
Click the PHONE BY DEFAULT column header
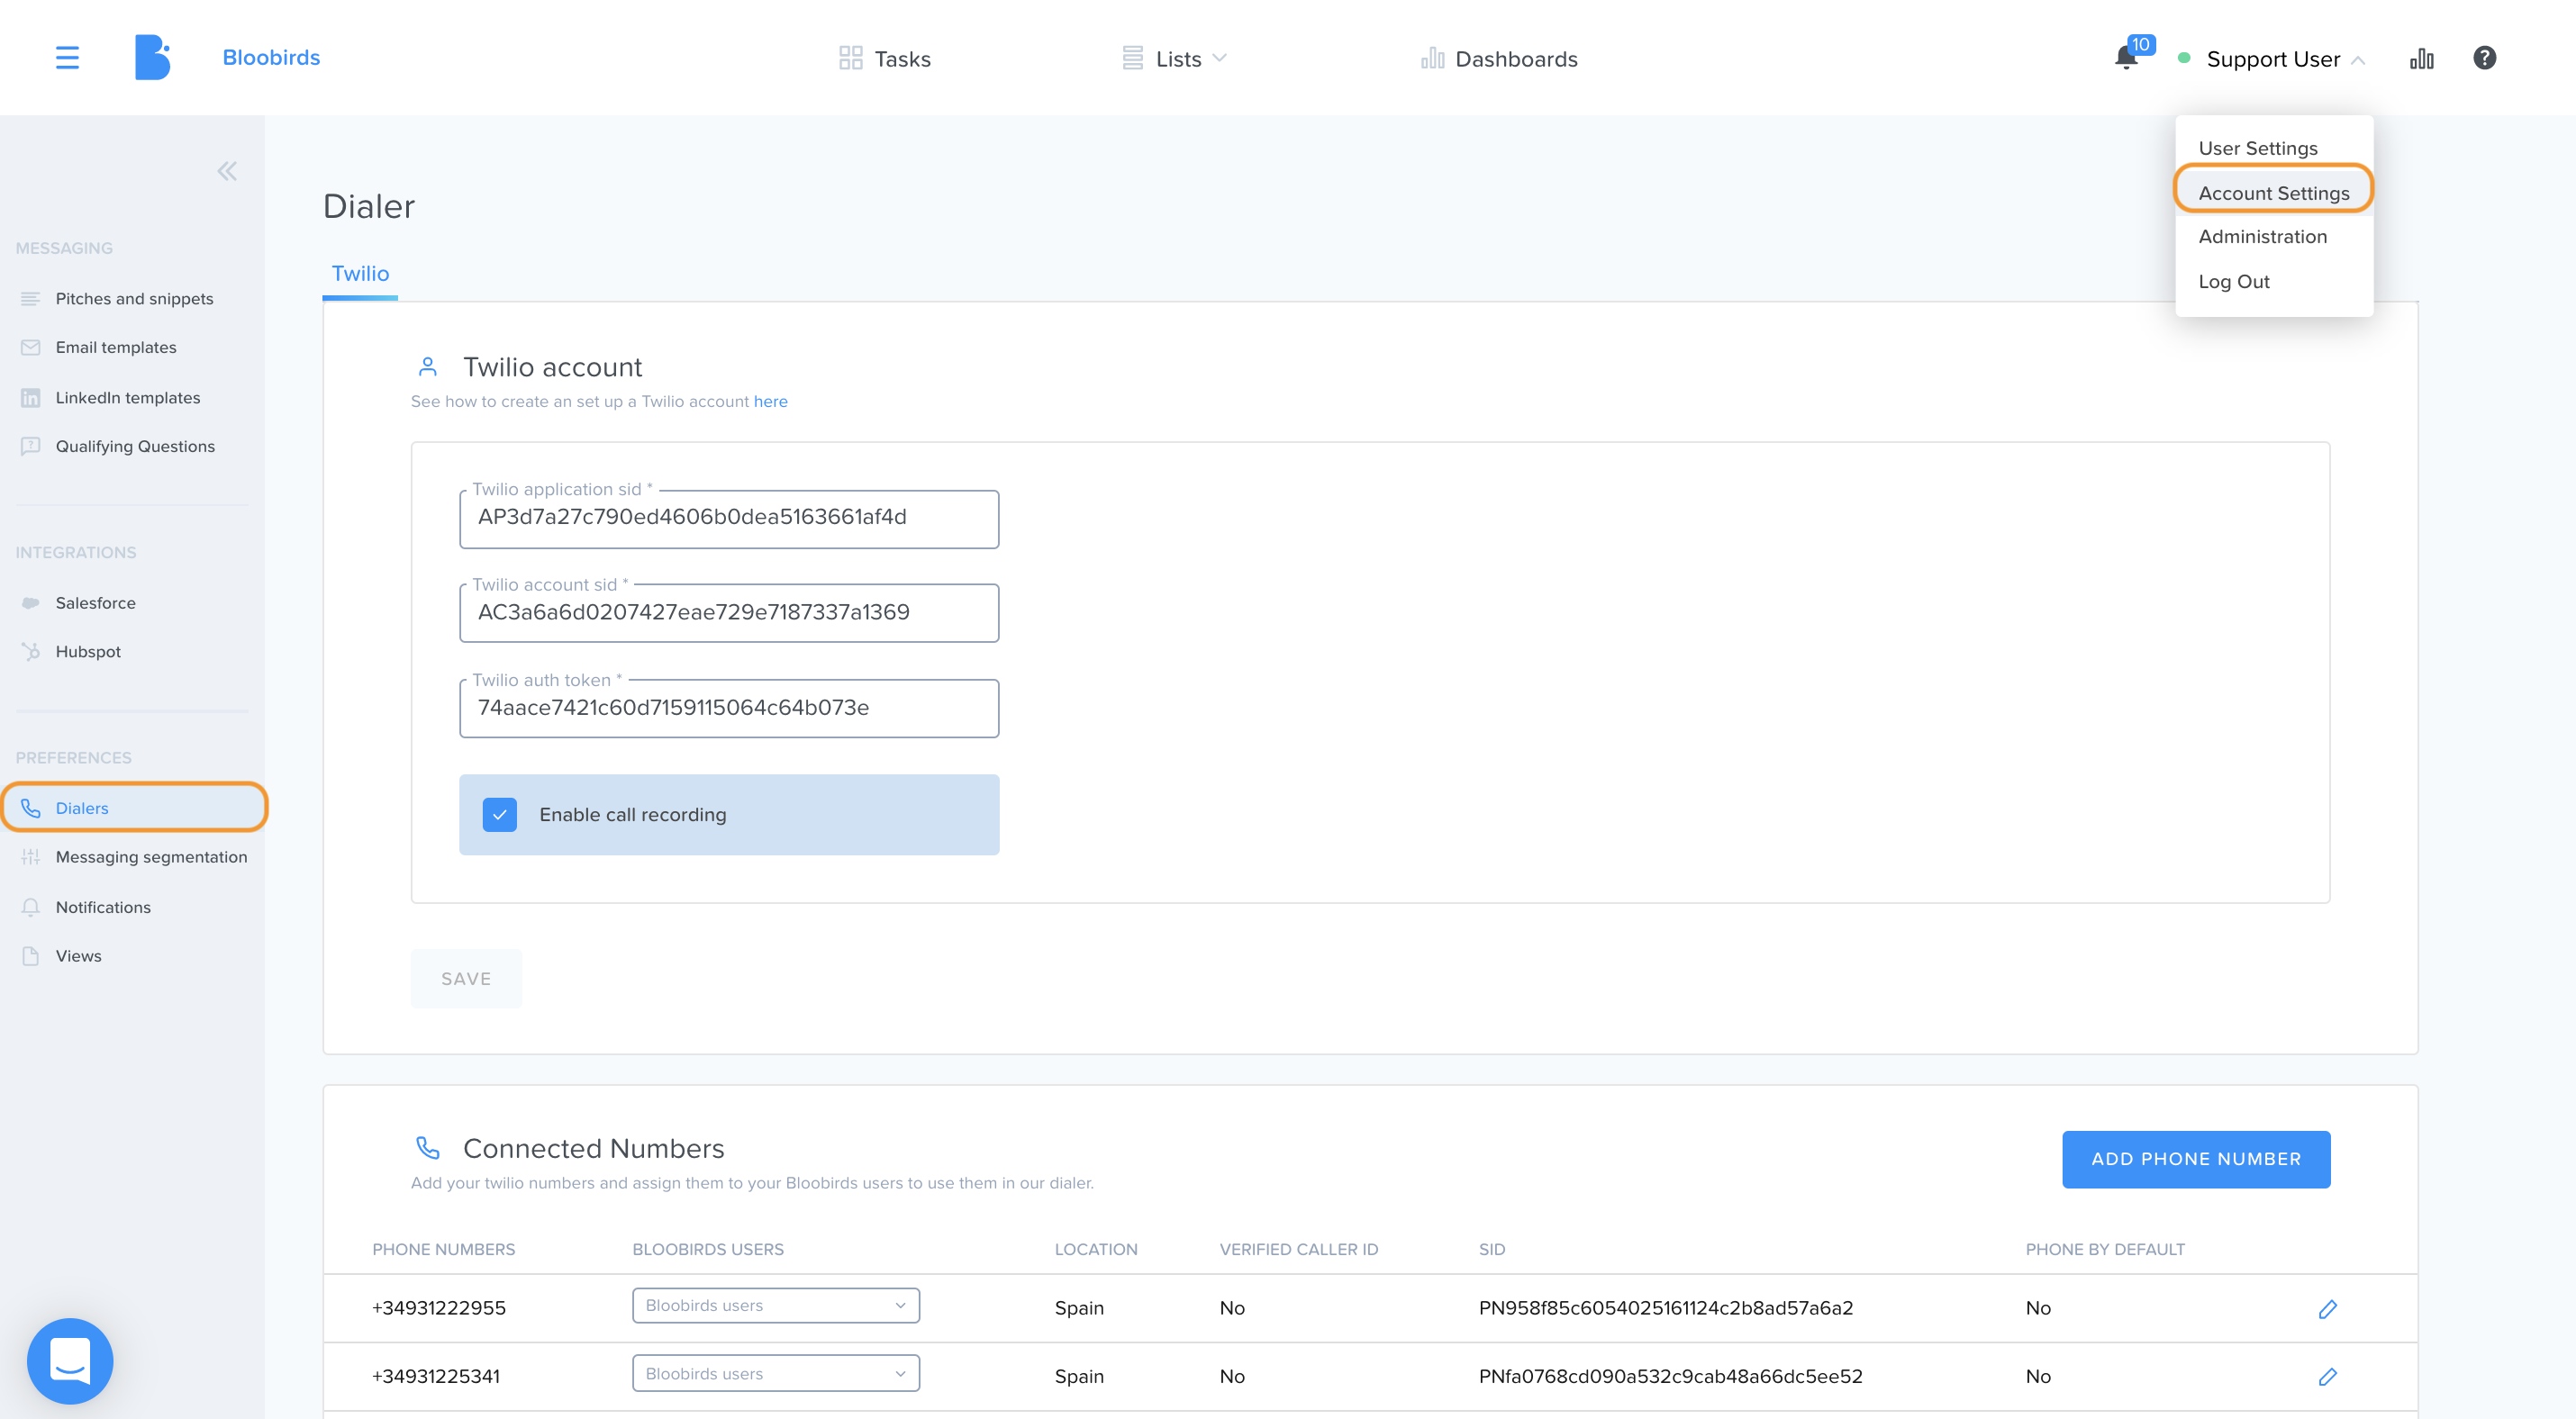[x=2105, y=1249]
